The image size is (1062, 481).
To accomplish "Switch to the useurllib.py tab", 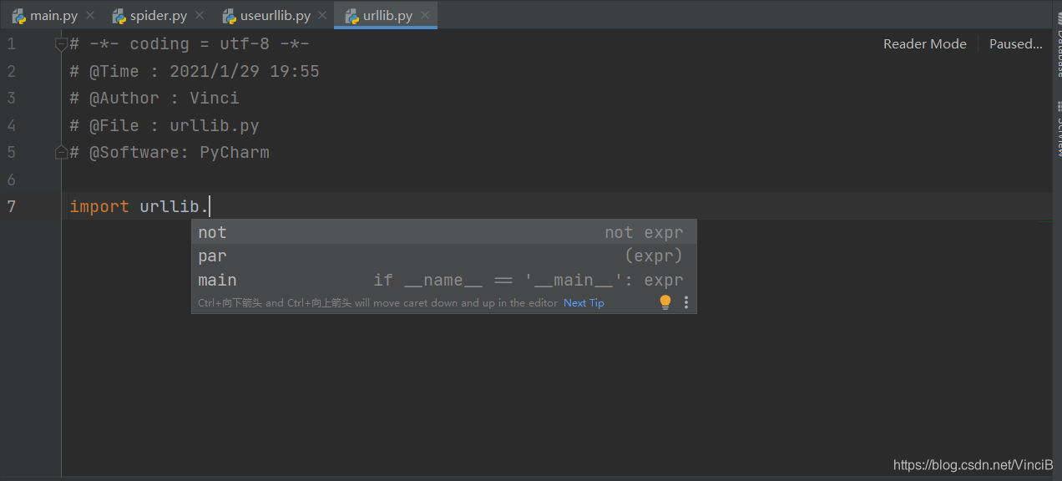I will 275,16.
